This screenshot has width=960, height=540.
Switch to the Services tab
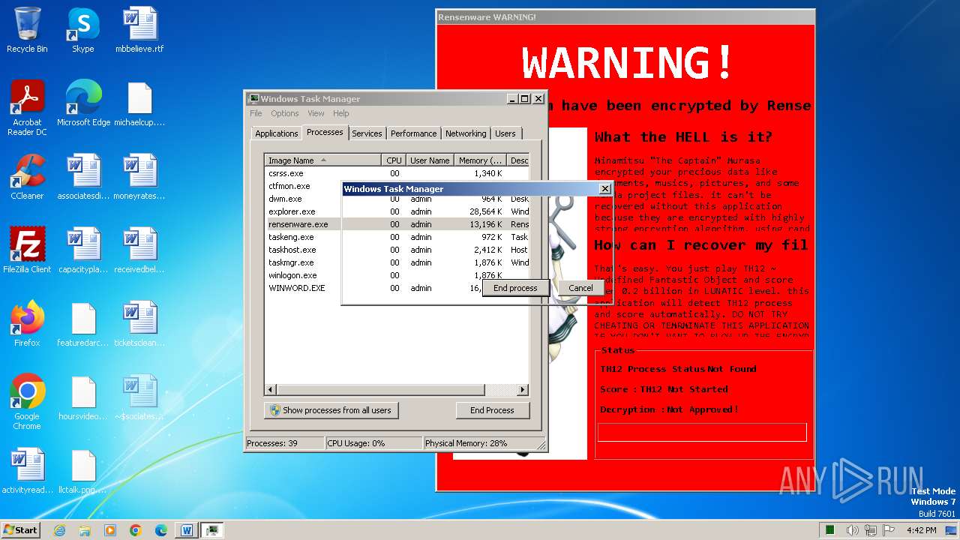pyautogui.click(x=367, y=133)
